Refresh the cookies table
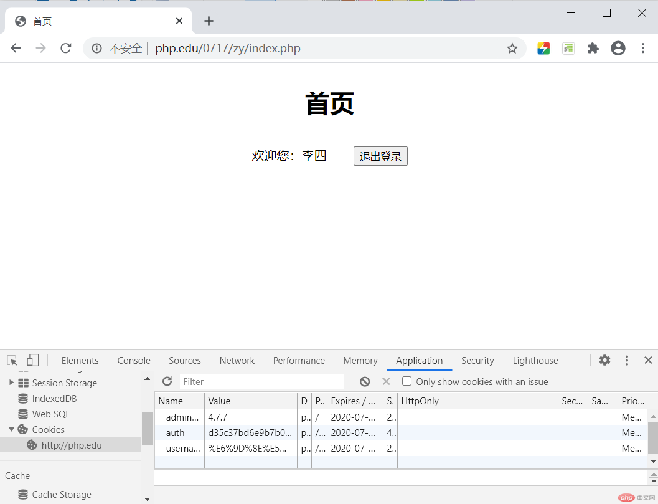This screenshot has width=658, height=504. tap(167, 381)
